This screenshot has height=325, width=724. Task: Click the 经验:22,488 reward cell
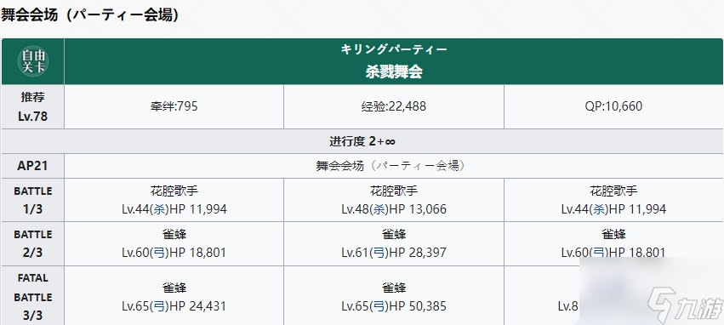(x=394, y=106)
